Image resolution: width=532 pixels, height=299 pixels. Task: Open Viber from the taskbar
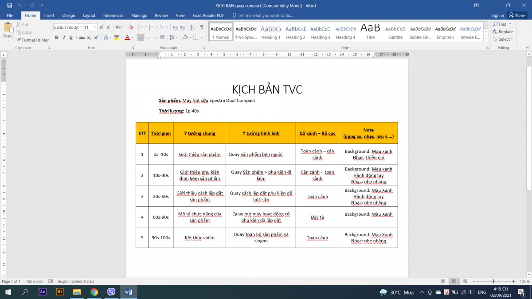coord(111,292)
